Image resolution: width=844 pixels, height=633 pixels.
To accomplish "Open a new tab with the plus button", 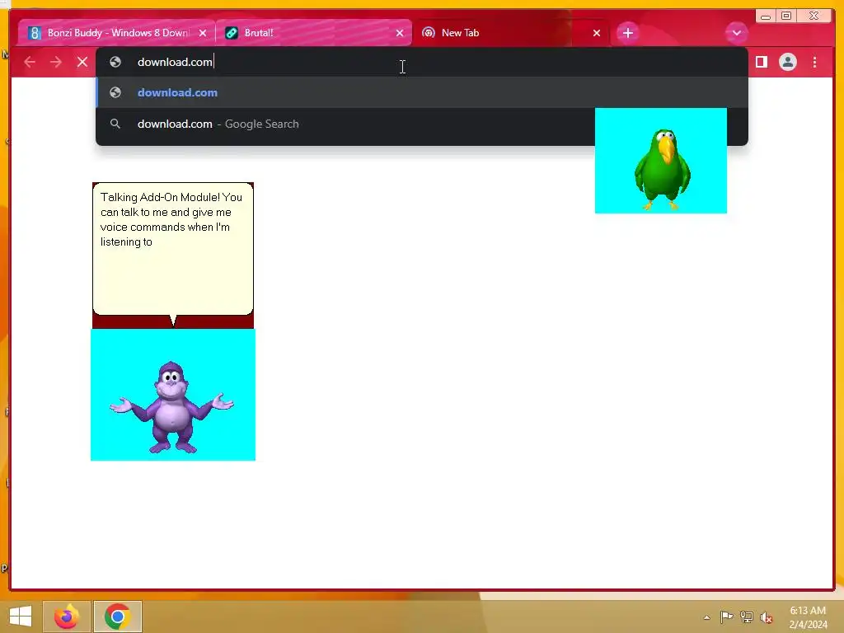I will click(x=627, y=33).
